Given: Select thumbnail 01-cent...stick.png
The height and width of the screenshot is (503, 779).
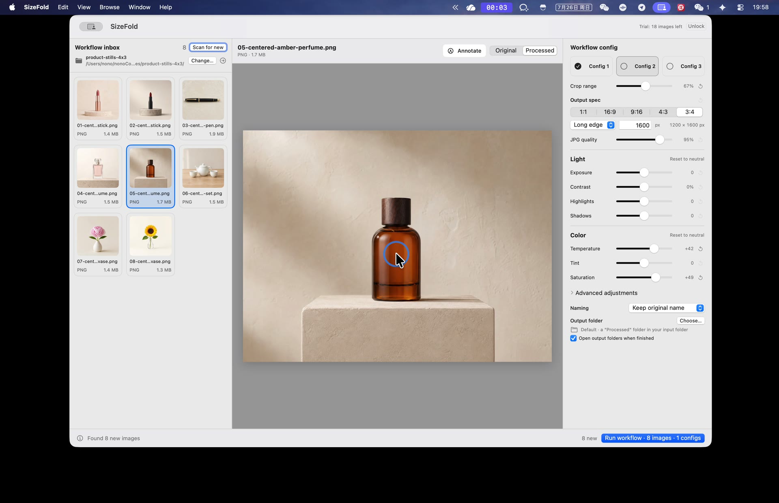Looking at the screenshot, I should click(x=98, y=109).
